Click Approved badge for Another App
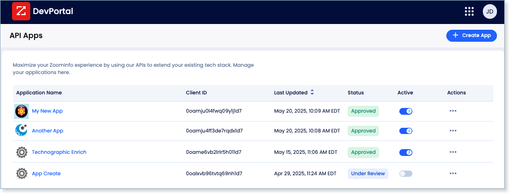The width and height of the screenshot is (510, 194). [363, 131]
